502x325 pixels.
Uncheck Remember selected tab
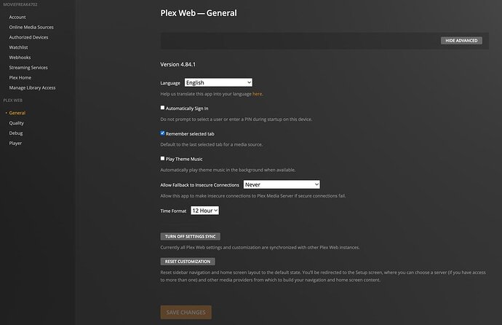(x=162, y=133)
